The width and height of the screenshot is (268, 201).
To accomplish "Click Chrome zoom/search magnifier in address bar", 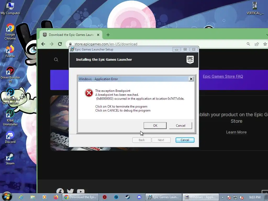I will point(248,44).
